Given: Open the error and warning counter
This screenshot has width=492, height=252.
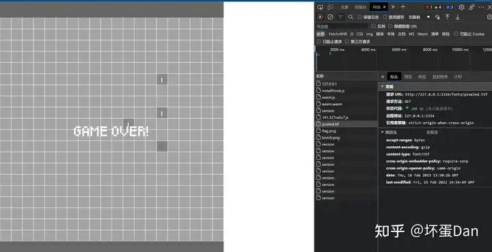Looking at the screenshot, I should click(434, 7).
